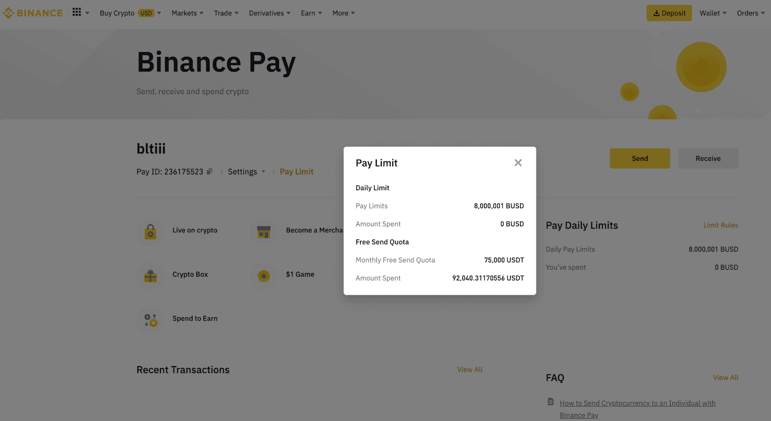
Task: Open the More menu
Action: 344,13
